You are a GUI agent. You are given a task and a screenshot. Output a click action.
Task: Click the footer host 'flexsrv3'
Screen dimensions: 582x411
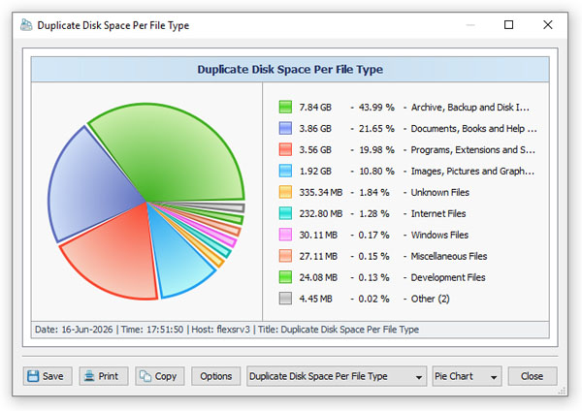[233, 330]
